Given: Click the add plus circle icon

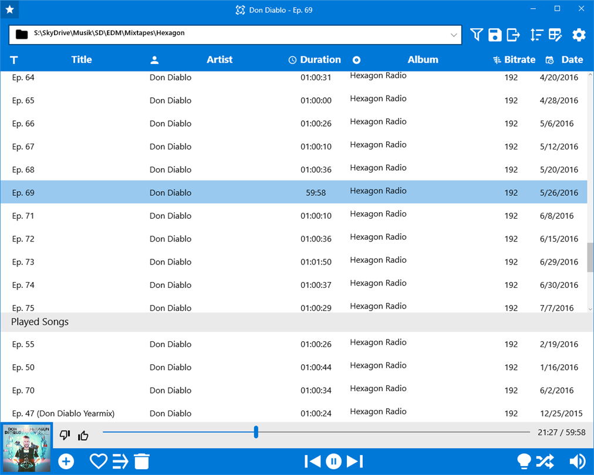Looking at the screenshot, I should 66,462.
